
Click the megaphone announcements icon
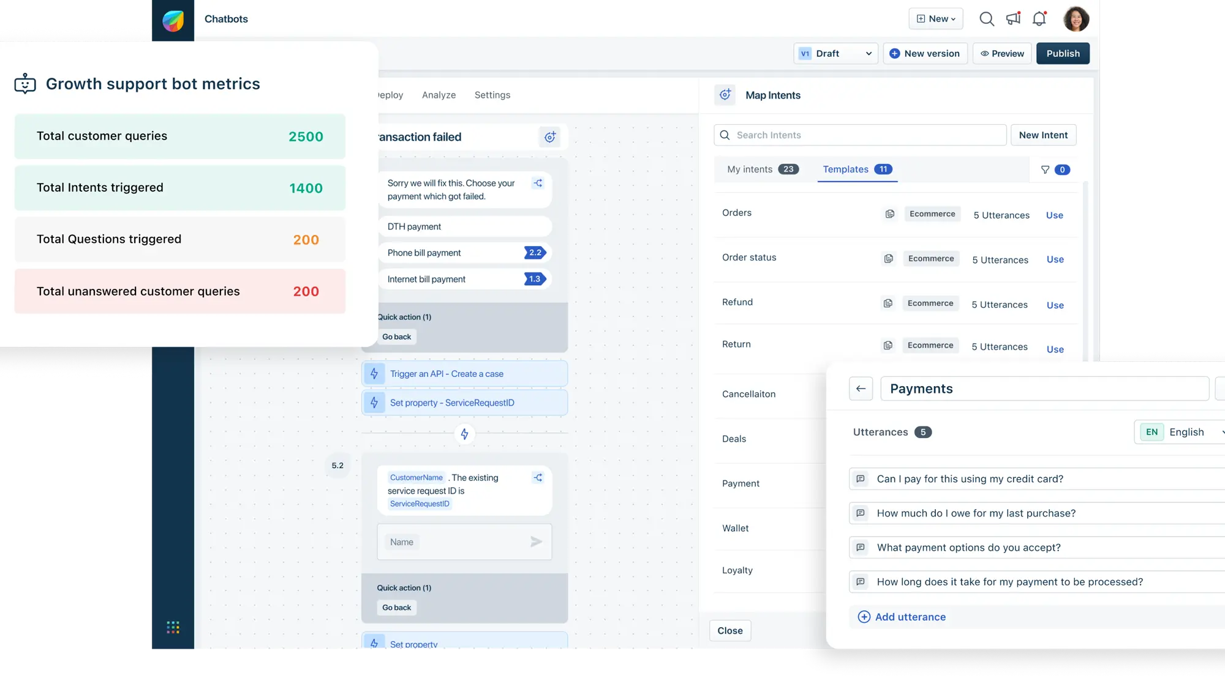click(1013, 18)
